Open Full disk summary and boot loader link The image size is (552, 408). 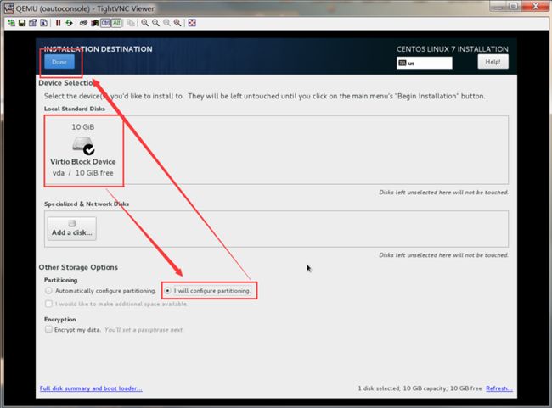click(91, 388)
